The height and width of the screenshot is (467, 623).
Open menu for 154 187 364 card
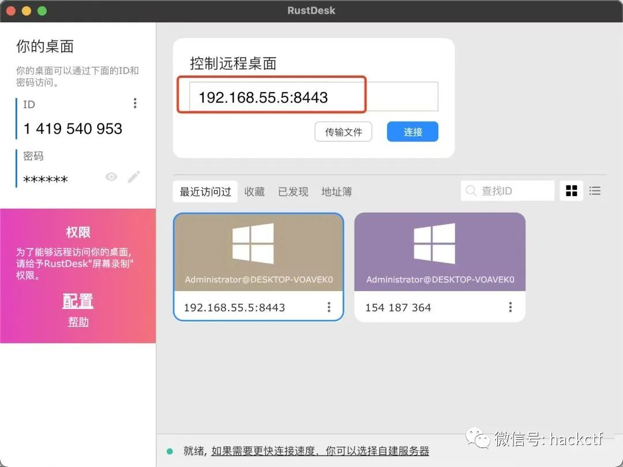click(510, 307)
